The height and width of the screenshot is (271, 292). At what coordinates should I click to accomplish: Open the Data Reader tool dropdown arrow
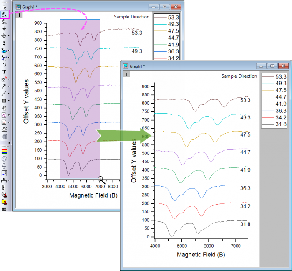(9, 36)
